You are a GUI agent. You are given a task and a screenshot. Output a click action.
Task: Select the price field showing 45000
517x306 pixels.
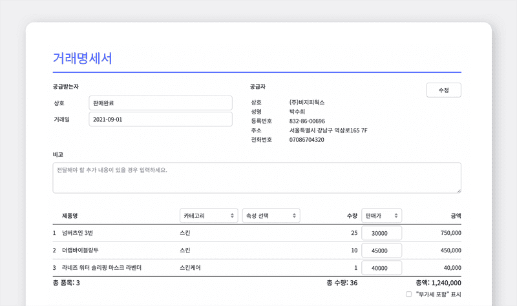[382, 250]
